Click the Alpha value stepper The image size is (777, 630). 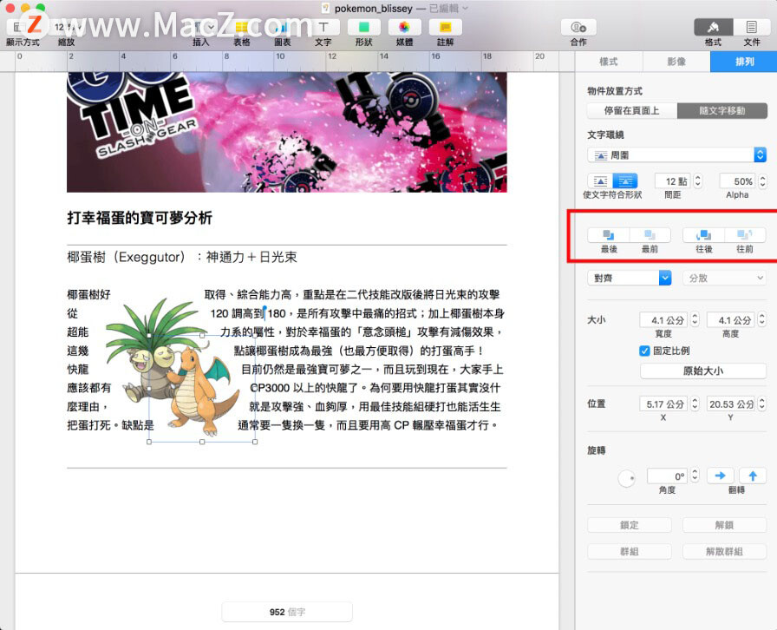click(762, 181)
